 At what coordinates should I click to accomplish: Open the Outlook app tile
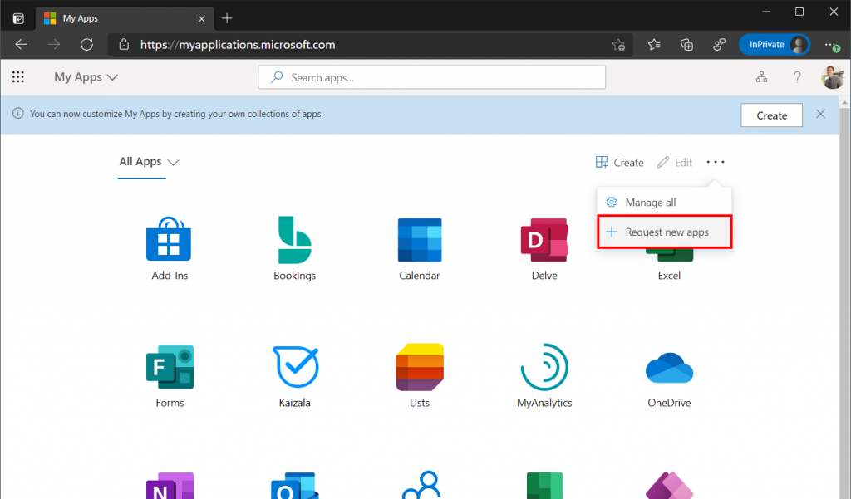point(295,486)
